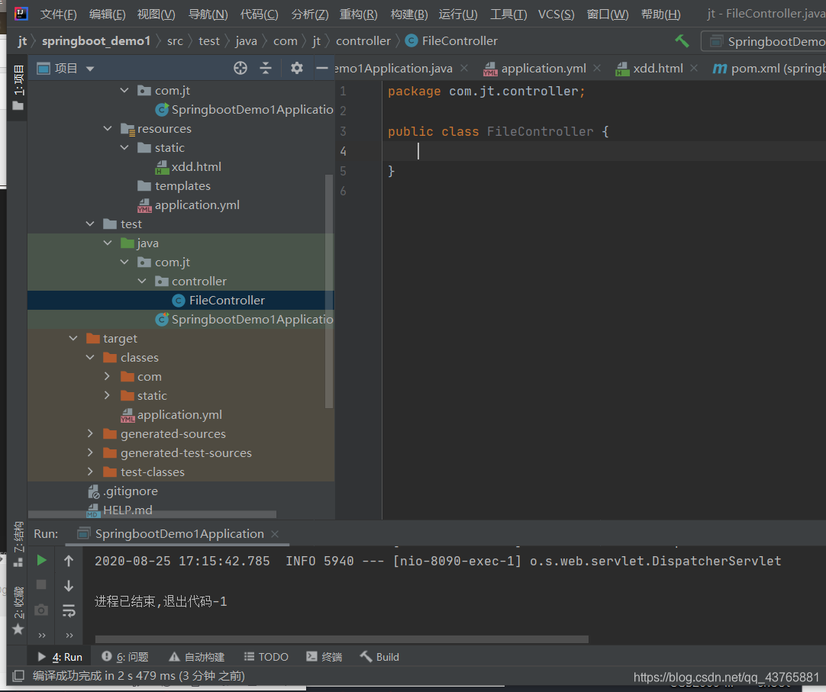Open the 重构(R) menu
The image size is (826, 692).
[358, 14]
